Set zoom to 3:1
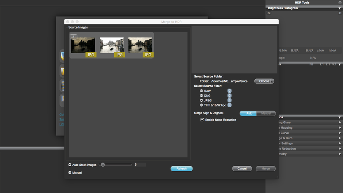Image resolution: width=343 pixels, height=193 pixels. (x=334, y=64)
